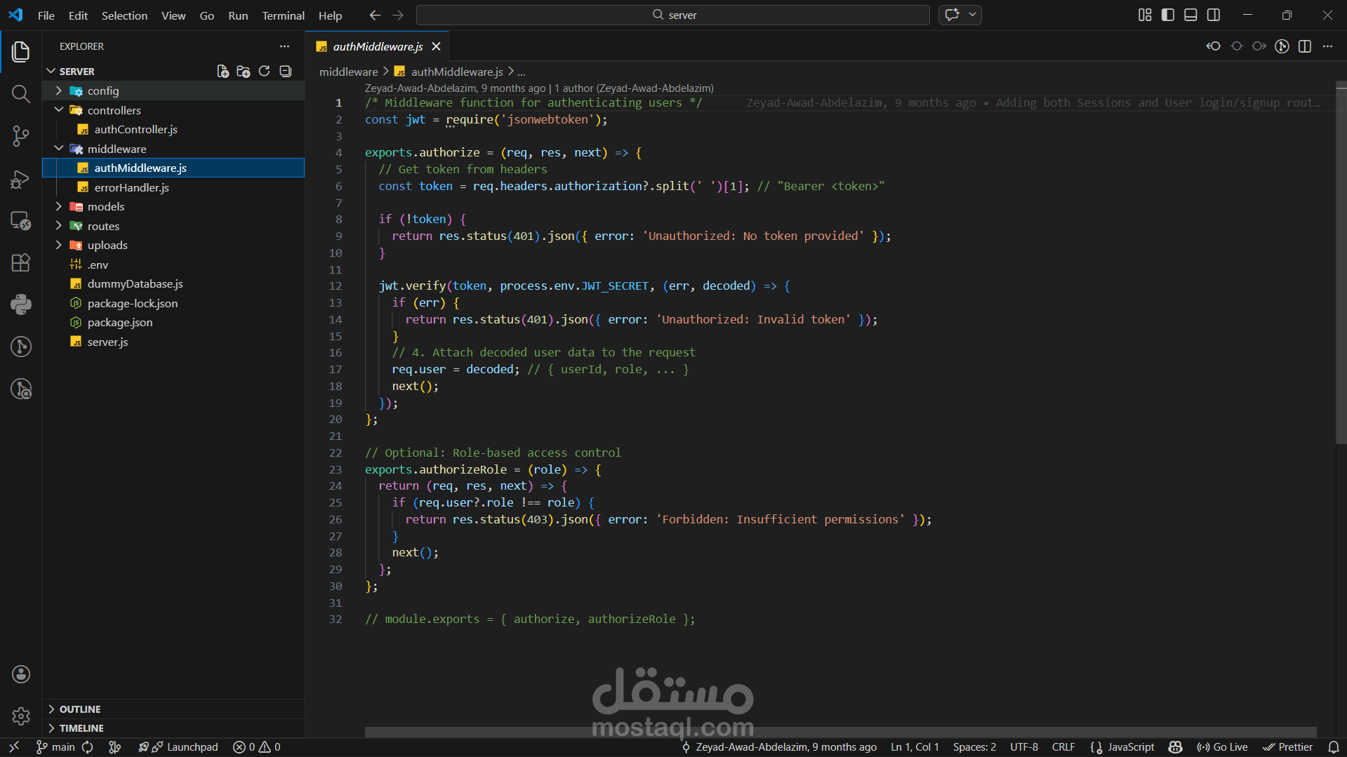Open the Python activity bar view
This screenshot has width=1347, height=757.
click(x=21, y=304)
